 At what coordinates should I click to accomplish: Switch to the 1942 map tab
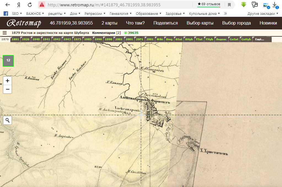coord(57,39)
